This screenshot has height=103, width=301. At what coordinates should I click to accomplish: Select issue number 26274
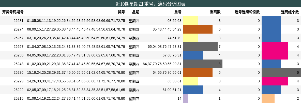click(x=19, y=29)
